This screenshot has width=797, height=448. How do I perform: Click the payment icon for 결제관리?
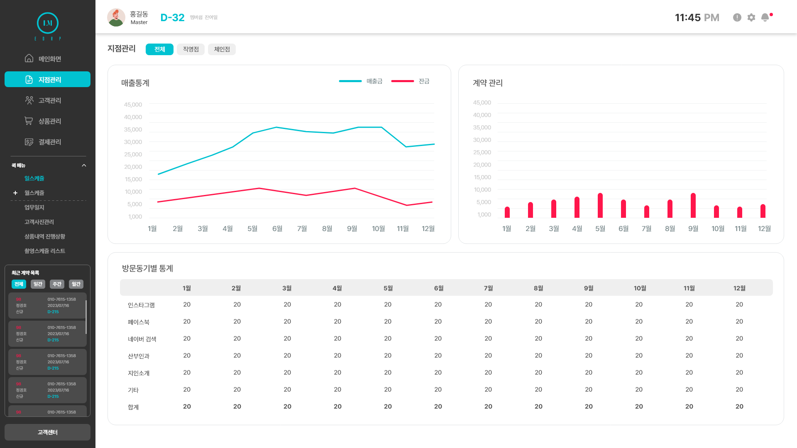tap(29, 142)
